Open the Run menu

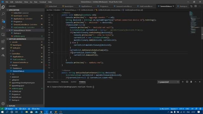click(36, 2)
